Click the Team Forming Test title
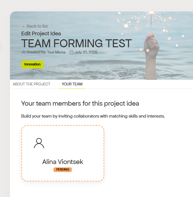193x197 pixels. 76,44
